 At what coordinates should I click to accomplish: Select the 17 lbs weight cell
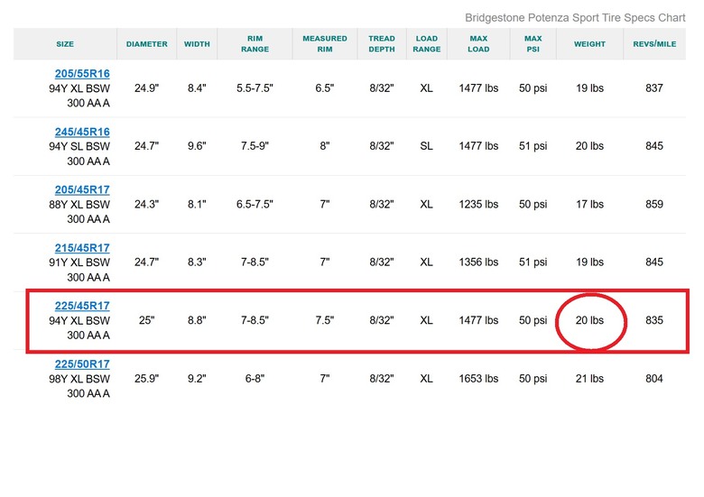pyautogui.click(x=589, y=205)
